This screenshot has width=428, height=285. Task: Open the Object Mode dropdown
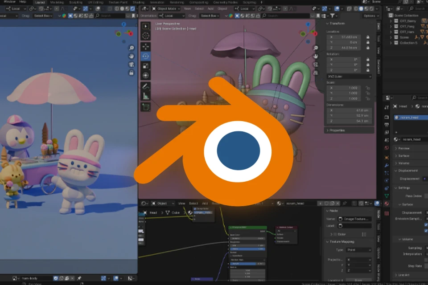pyautogui.click(x=166, y=9)
